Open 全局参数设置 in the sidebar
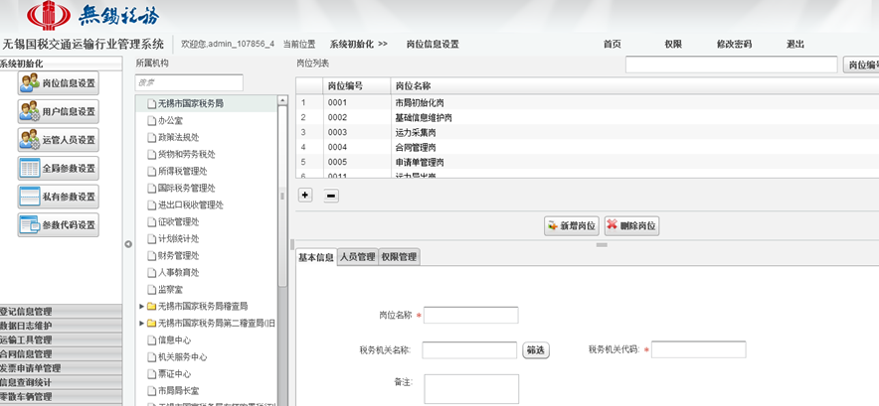 (58, 168)
